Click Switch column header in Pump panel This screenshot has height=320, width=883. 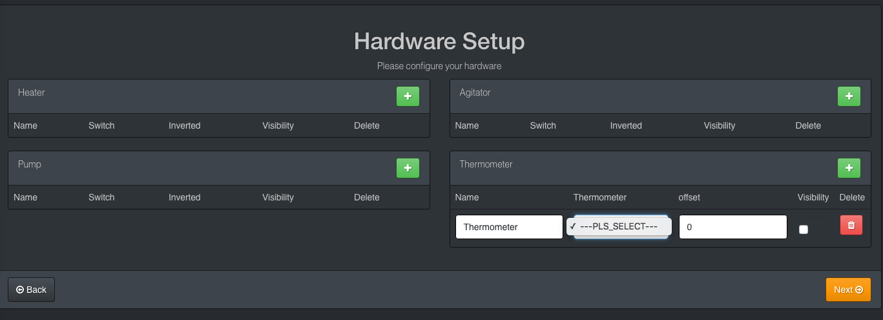101,197
